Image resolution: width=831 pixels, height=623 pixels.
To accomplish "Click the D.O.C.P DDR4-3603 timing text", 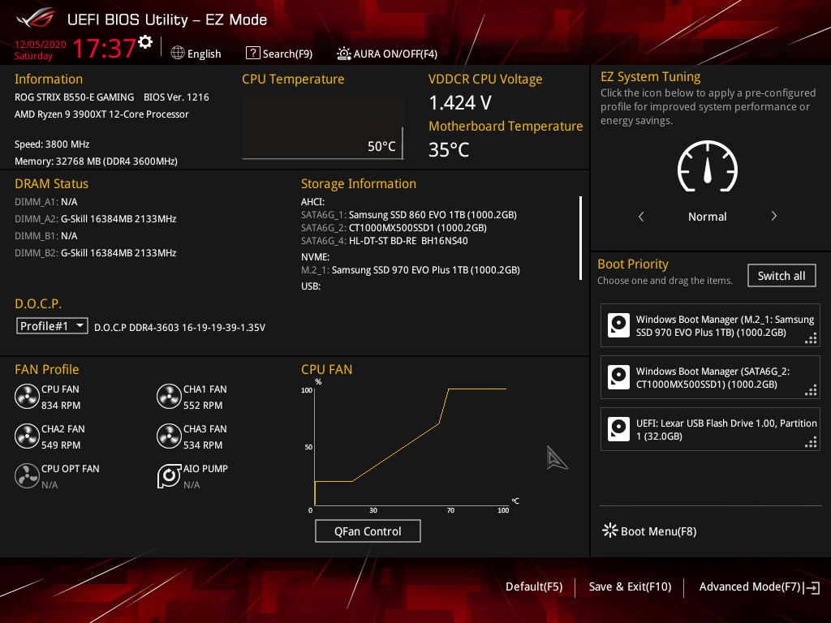I will pos(179,328).
